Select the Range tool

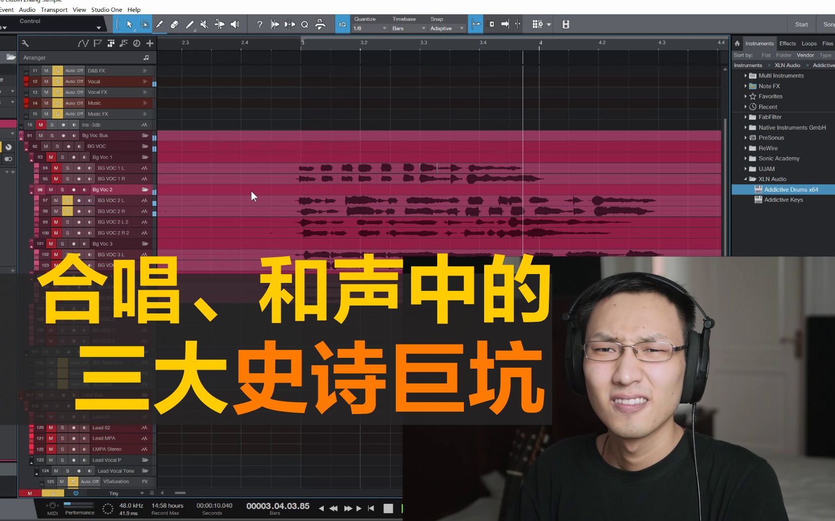coord(144,24)
